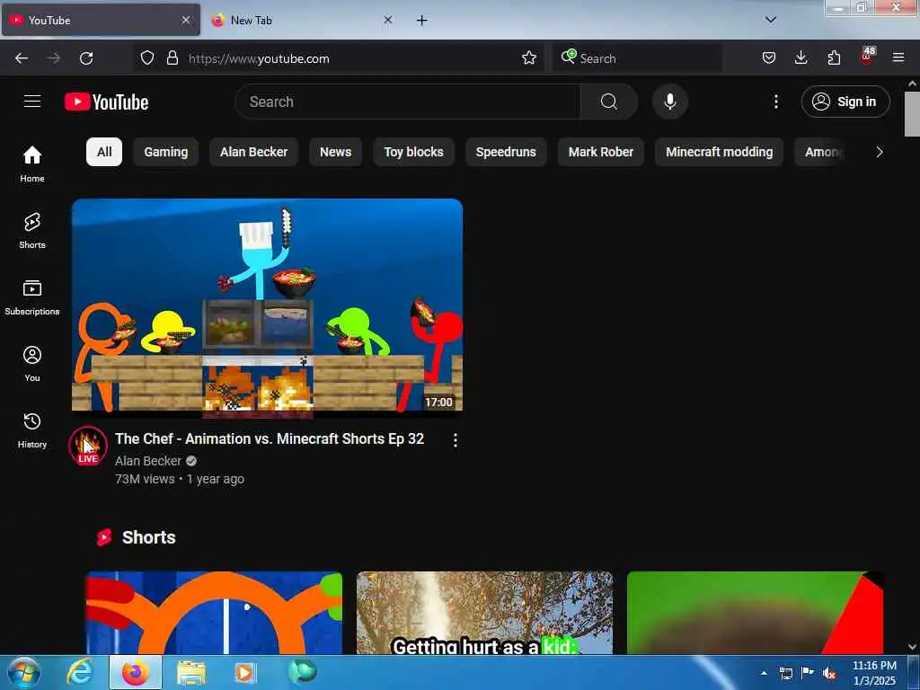
Task: Start voice search with the microphone icon
Action: coord(669,102)
